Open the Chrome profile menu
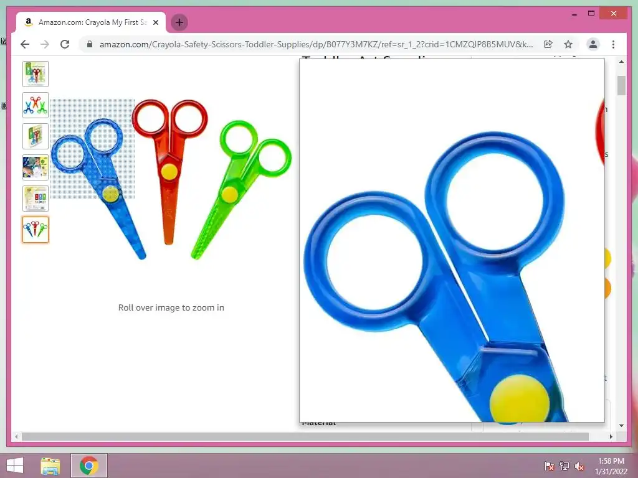 click(593, 44)
